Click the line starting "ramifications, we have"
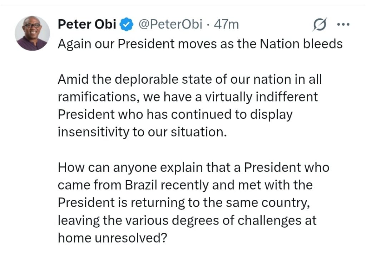Viewport: 366px width, 259px height. [188, 97]
